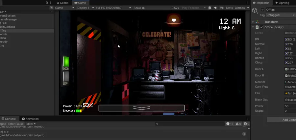The image size is (296, 140).
Task: Expand the Transform component
Action: click(253, 22)
